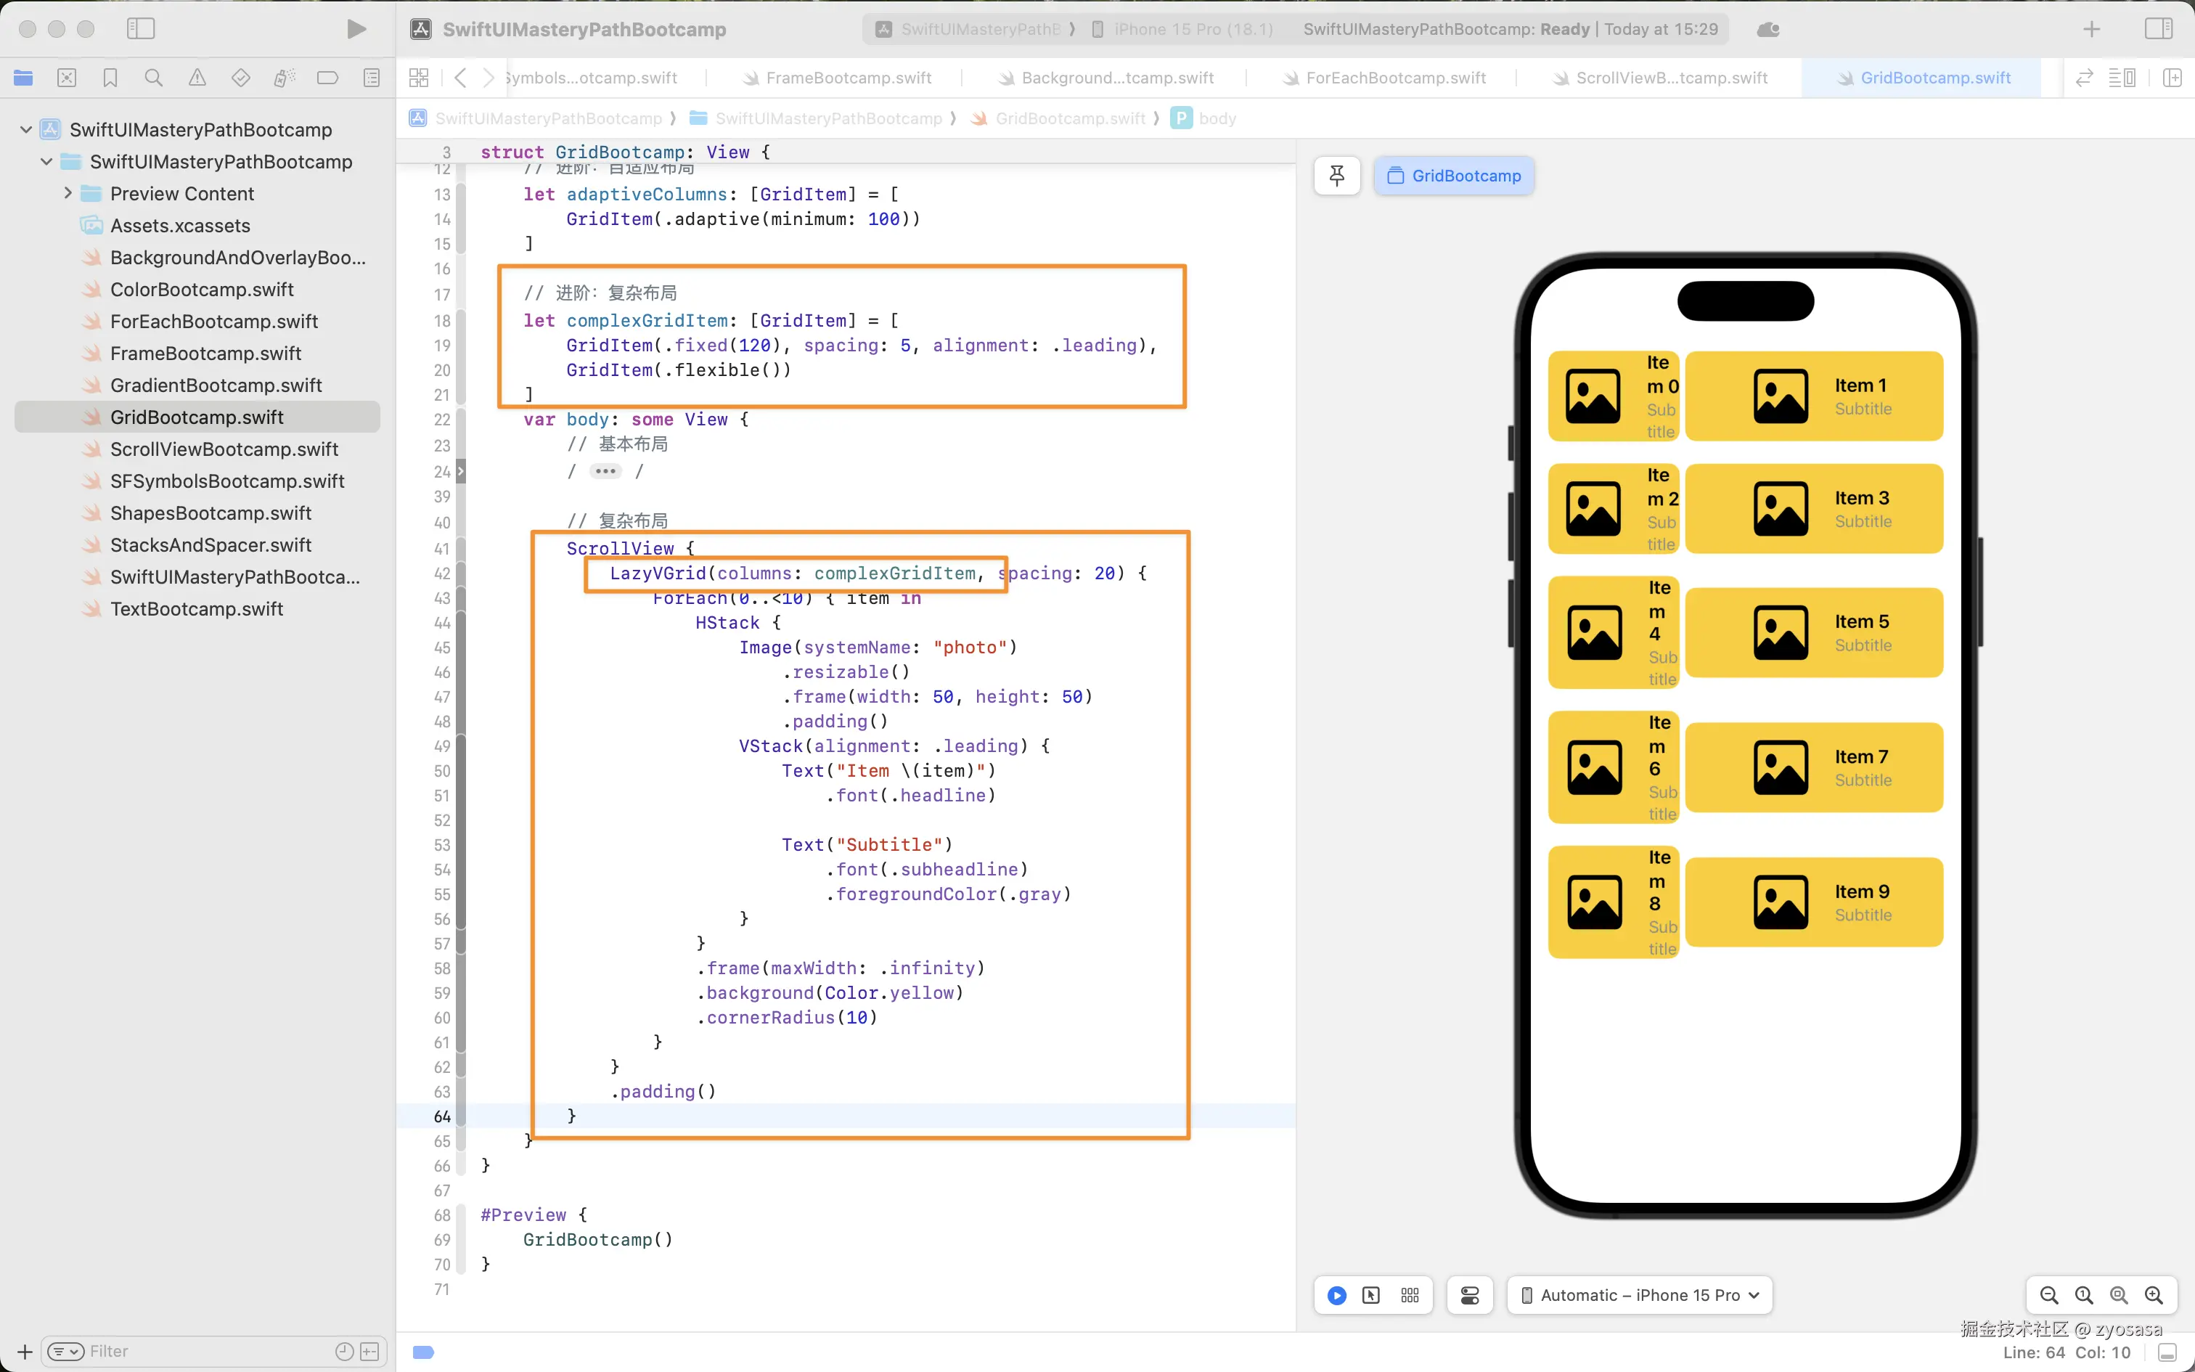Open the Find navigator magnifier icon
Image resolution: width=2195 pixels, height=1372 pixels.
[153, 78]
